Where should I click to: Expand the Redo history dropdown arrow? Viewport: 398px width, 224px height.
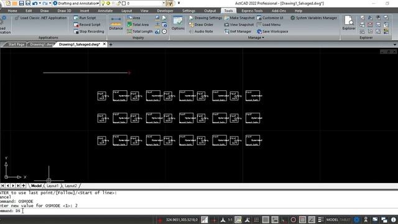click(50, 3)
